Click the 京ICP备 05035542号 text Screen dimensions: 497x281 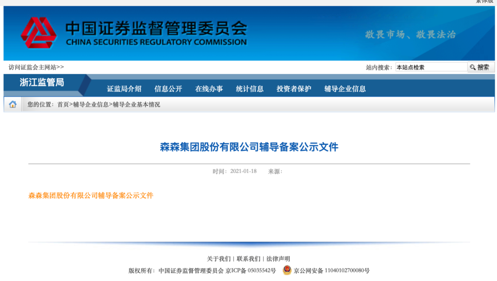tap(251, 270)
